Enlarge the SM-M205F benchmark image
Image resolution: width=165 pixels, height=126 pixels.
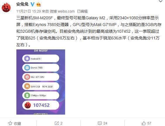coord(41,82)
